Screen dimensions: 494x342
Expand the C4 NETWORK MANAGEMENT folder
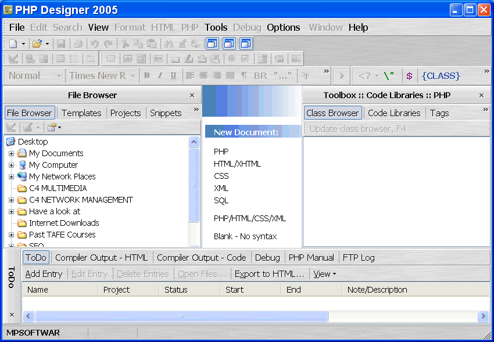(x=12, y=200)
